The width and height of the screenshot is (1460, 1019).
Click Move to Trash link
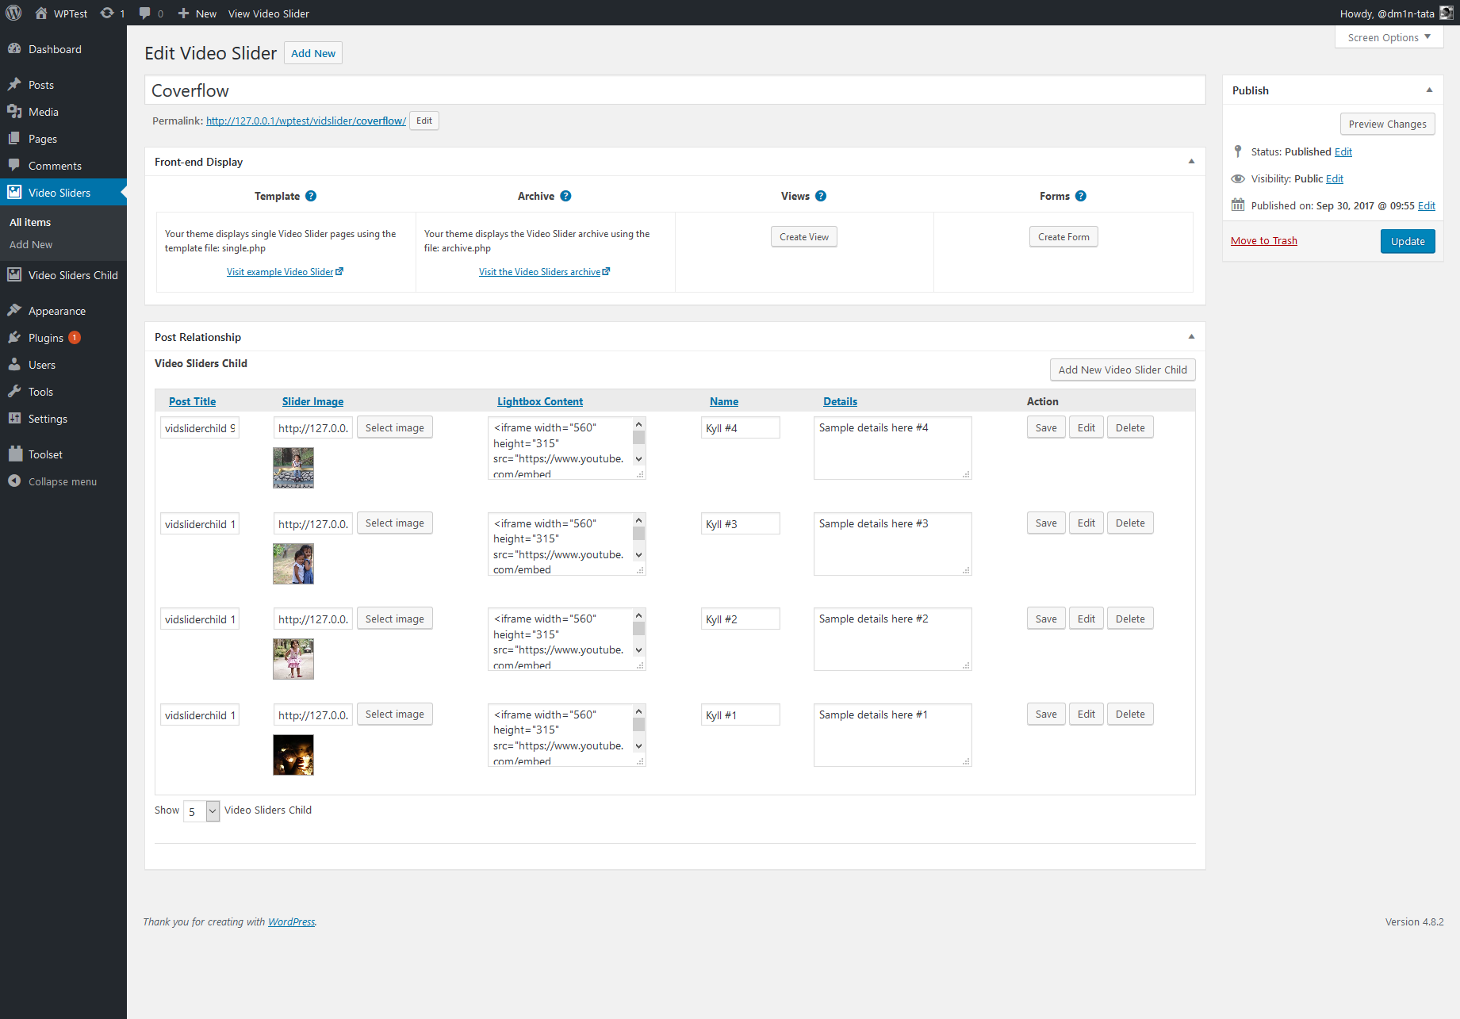tap(1264, 240)
